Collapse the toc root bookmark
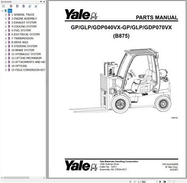Image resolution: width=187 pixels, height=183 pixels. point(2,11)
